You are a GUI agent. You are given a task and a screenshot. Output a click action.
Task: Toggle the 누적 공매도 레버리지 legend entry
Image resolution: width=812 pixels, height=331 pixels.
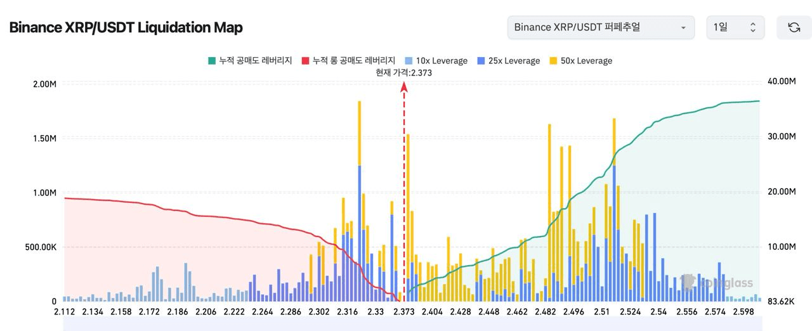(x=249, y=61)
